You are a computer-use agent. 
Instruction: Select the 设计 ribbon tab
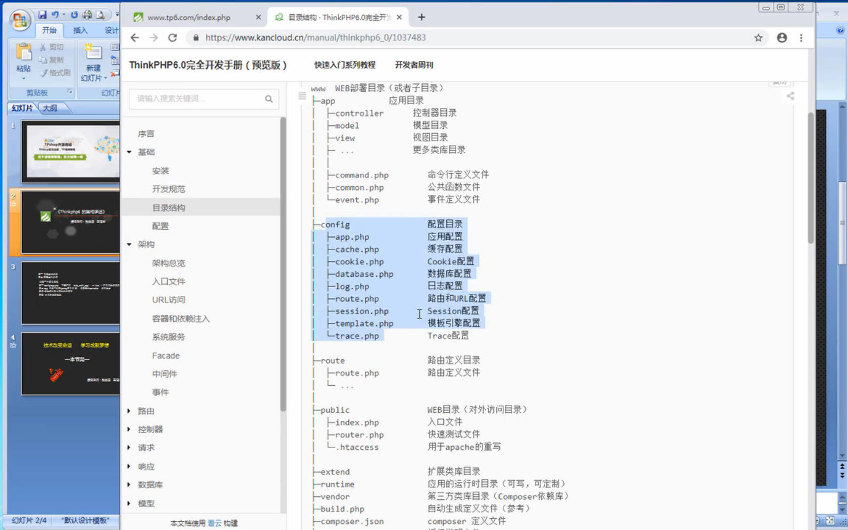click(x=111, y=30)
